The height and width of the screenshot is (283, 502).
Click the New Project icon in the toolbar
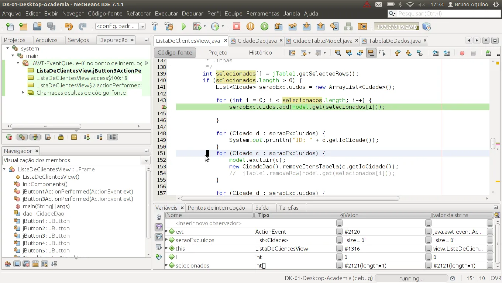pos(23,27)
